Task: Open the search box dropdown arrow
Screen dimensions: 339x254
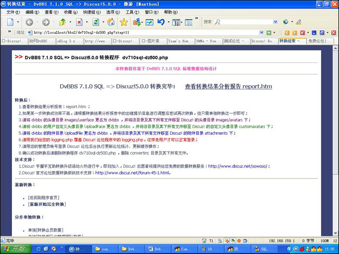Action: point(275,22)
